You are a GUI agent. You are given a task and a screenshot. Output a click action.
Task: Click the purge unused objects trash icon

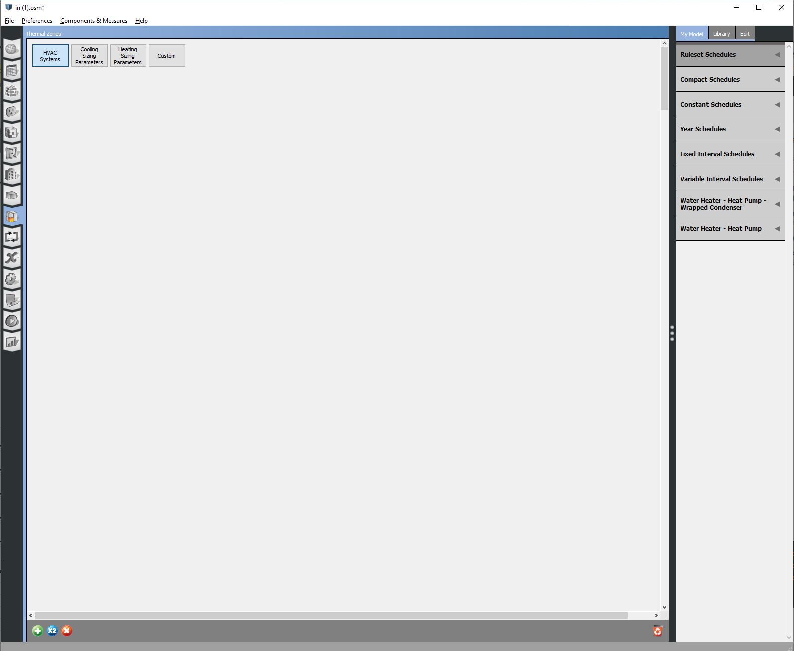(658, 631)
